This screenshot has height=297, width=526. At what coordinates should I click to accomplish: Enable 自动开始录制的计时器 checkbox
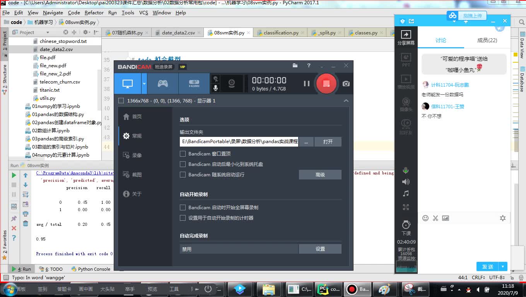[183, 218]
